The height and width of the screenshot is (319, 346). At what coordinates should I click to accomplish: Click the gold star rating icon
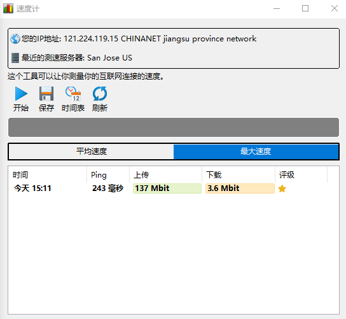[282, 188]
